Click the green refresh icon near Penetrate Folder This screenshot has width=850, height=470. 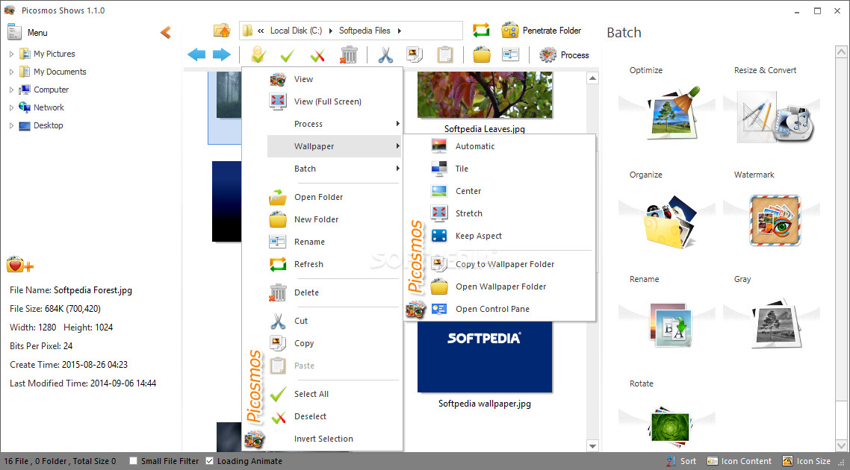tap(481, 31)
